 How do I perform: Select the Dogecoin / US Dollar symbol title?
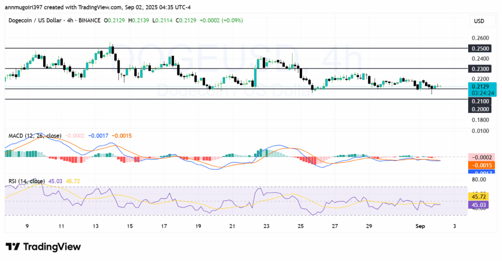pyautogui.click(x=35, y=21)
